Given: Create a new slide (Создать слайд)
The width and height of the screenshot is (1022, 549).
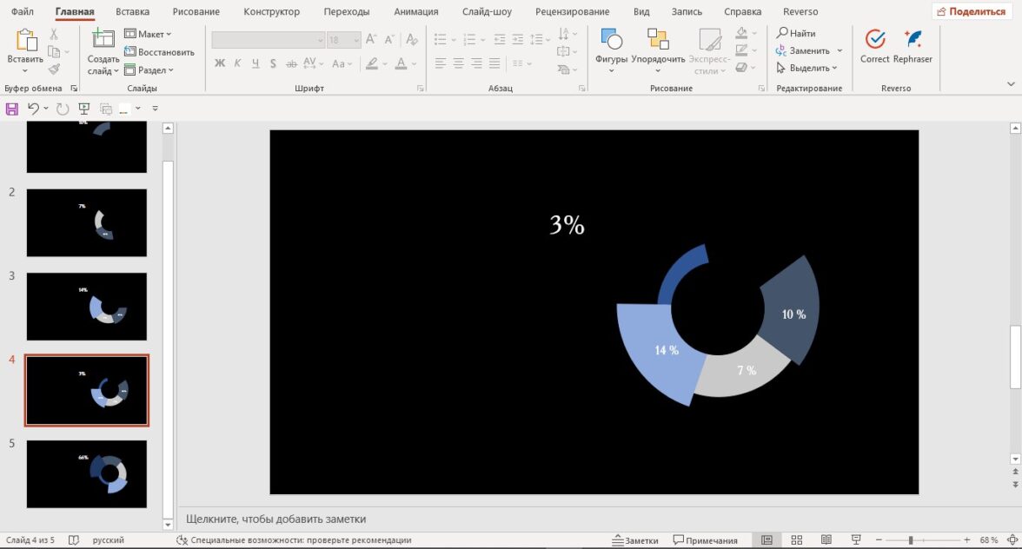Looking at the screenshot, I should pyautogui.click(x=103, y=43).
